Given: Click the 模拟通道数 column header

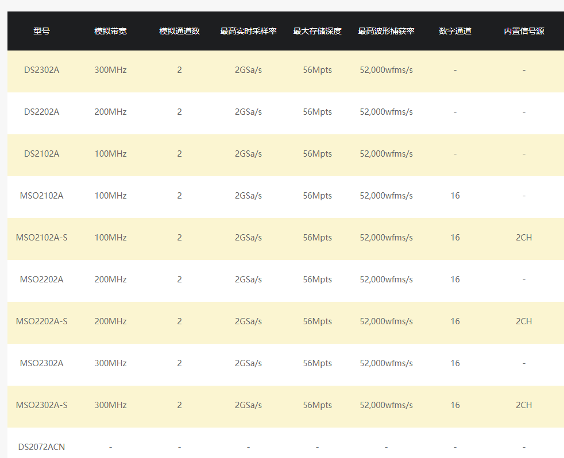Looking at the screenshot, I should tap(180, 31).
